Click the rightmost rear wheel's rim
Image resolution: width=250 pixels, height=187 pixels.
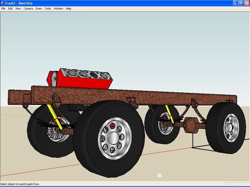click(231, 128)
